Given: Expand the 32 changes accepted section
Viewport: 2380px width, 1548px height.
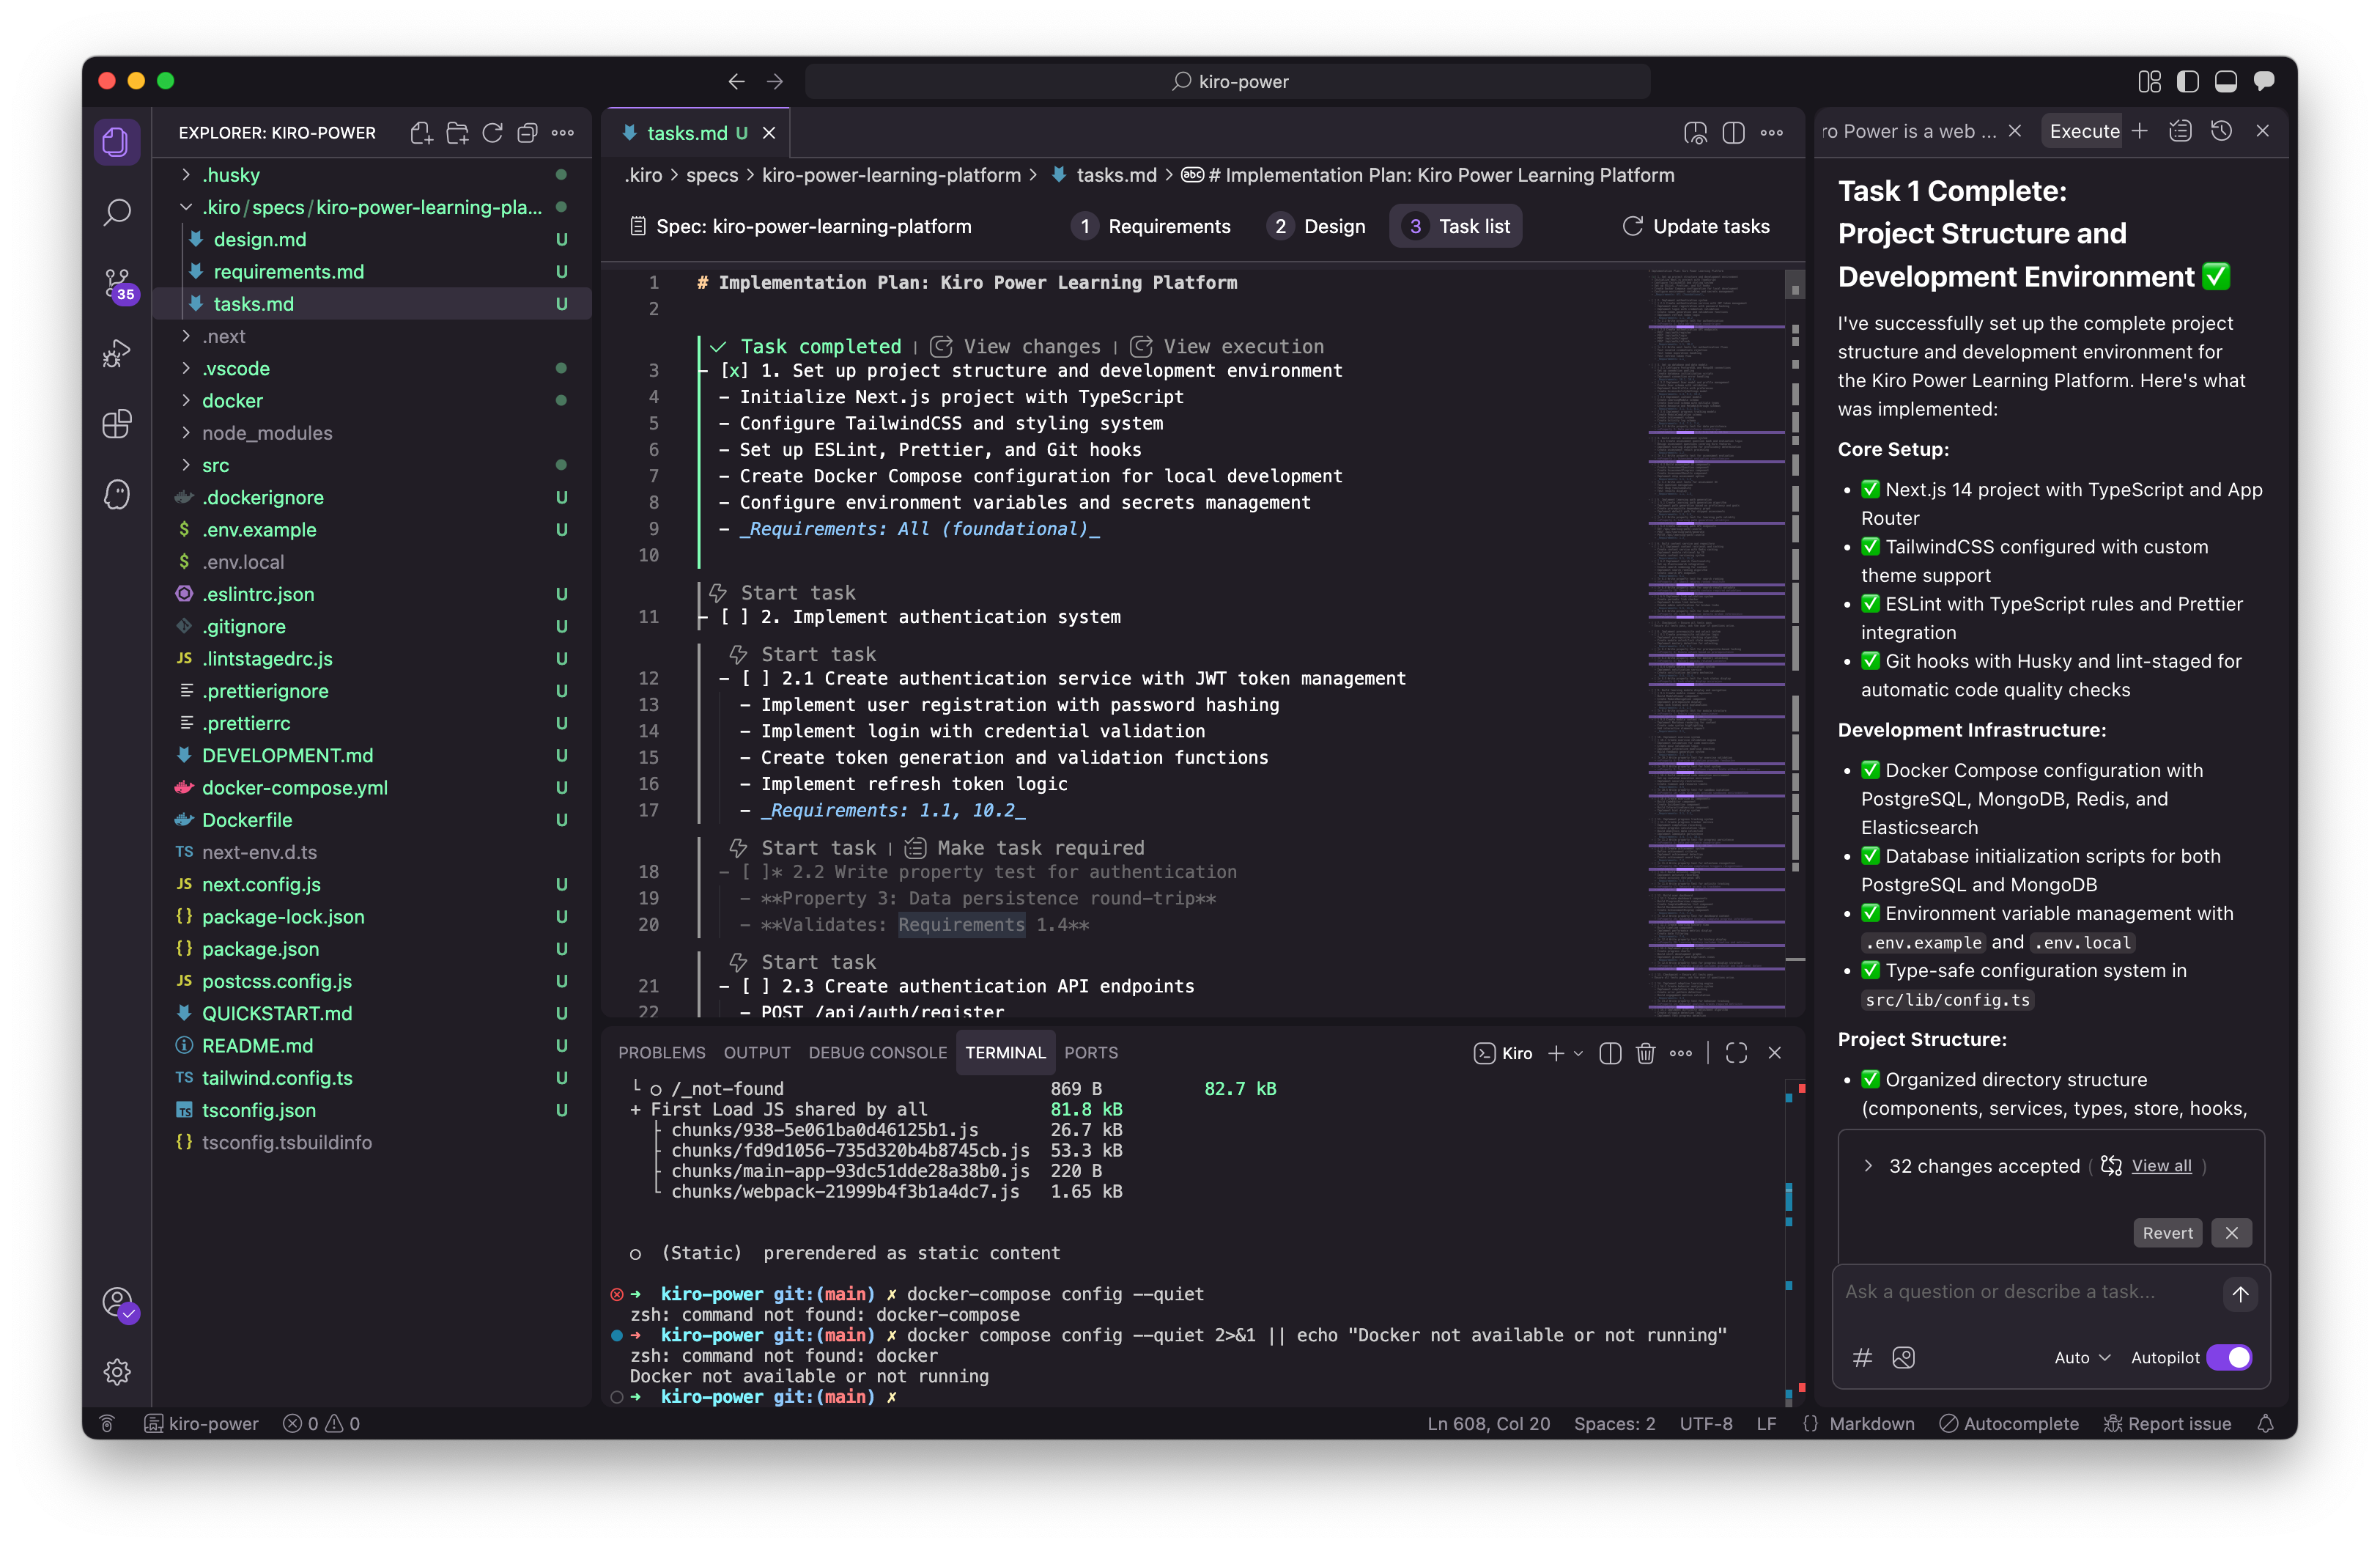Looking at the screenshot, I should (x=1868, y=1166).
